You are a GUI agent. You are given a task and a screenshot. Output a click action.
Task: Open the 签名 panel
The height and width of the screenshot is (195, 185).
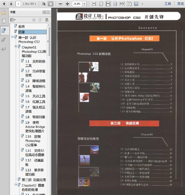coord(180,4)
